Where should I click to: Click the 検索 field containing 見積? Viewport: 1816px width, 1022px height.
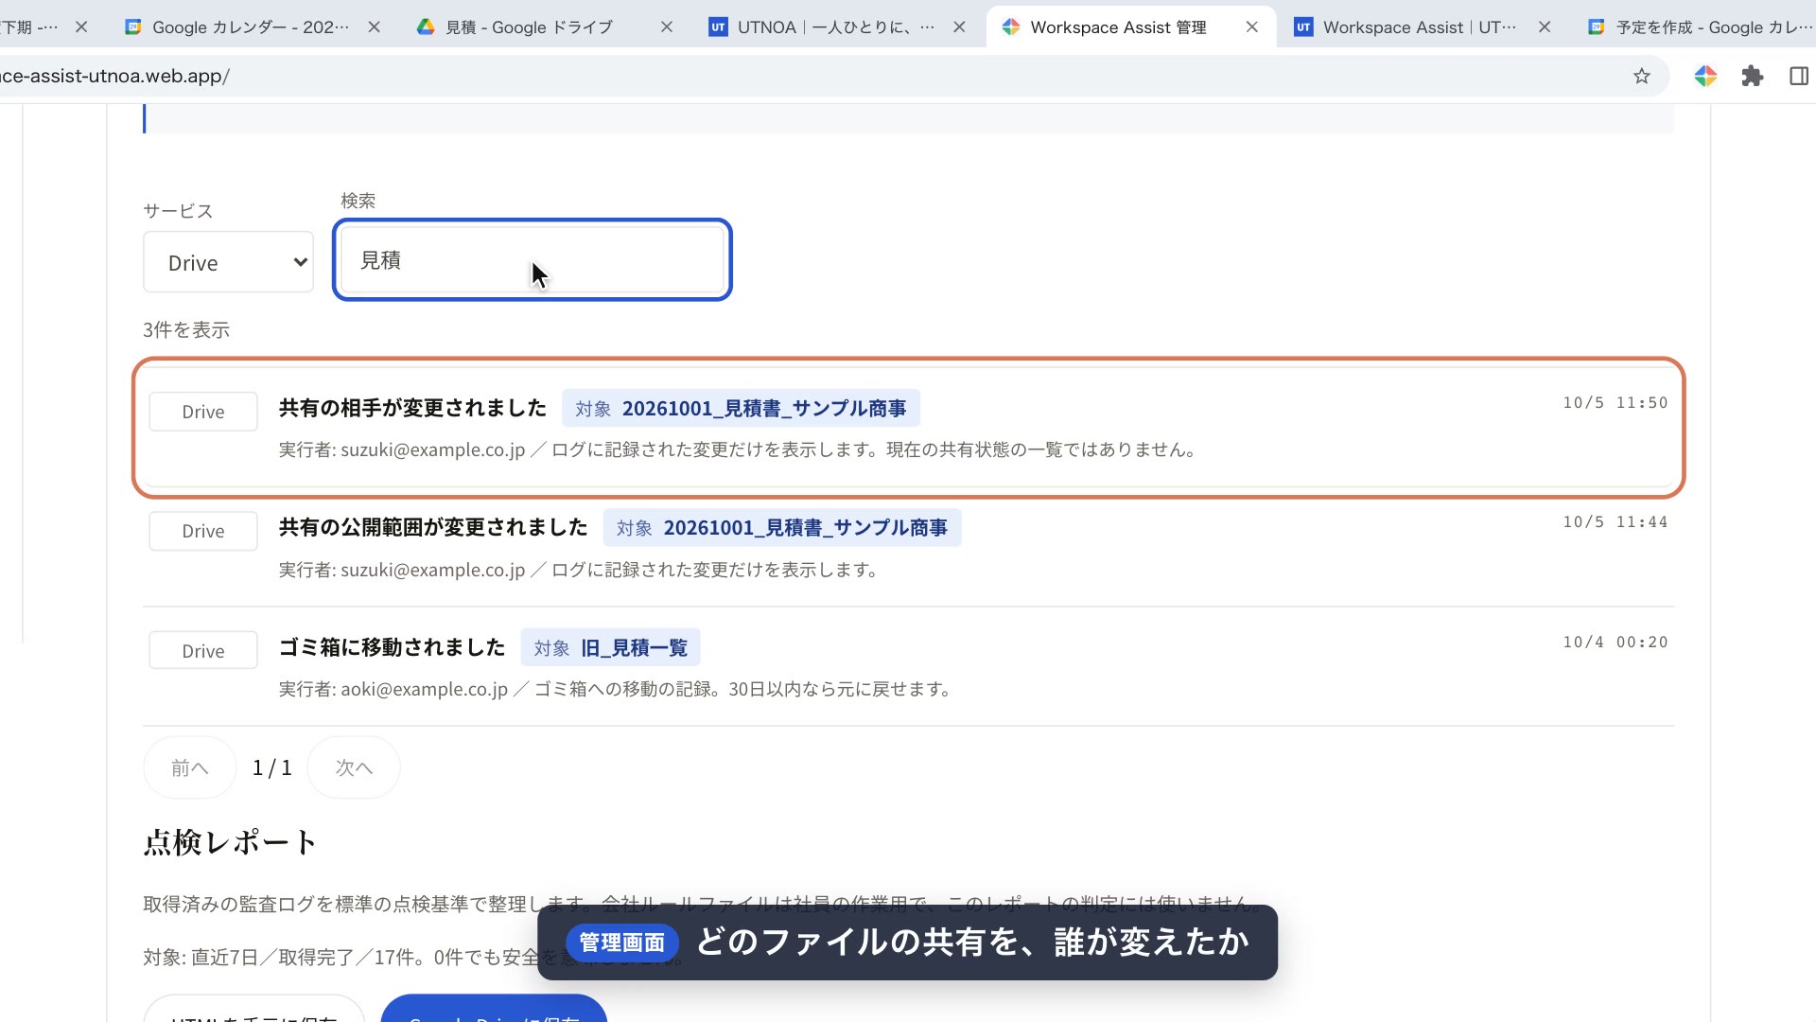[532, 259]
